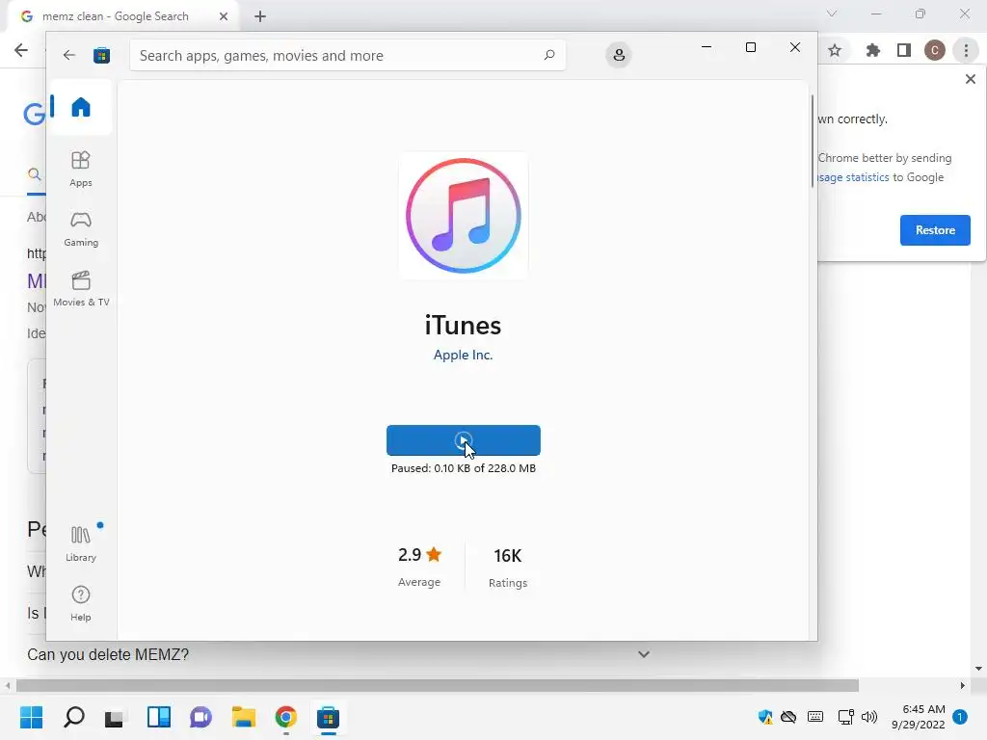
Task: Open the Windows Start menu
Action: pos(32,717)
